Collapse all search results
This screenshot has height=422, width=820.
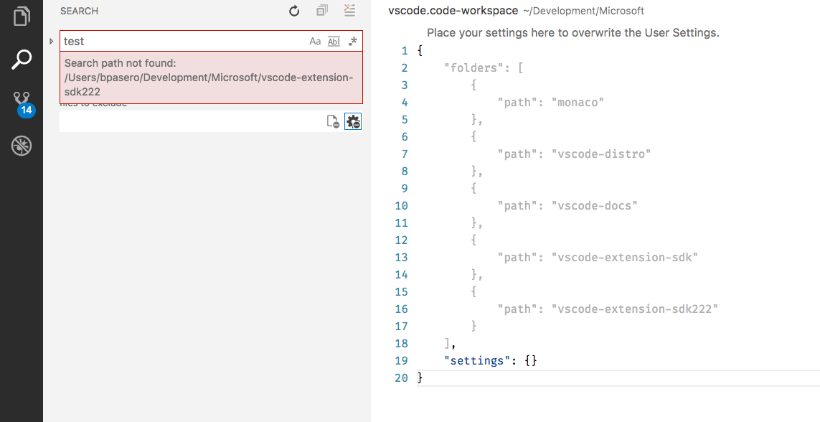(x=322, y=11)
